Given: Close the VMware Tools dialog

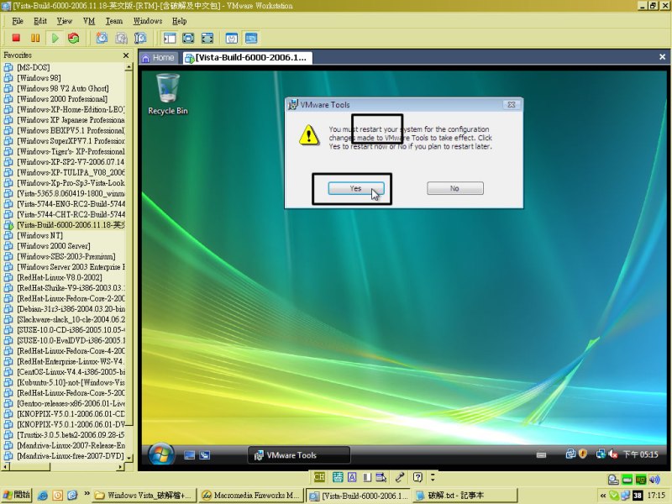Looking at the screenshot, I should coord(512,104).
